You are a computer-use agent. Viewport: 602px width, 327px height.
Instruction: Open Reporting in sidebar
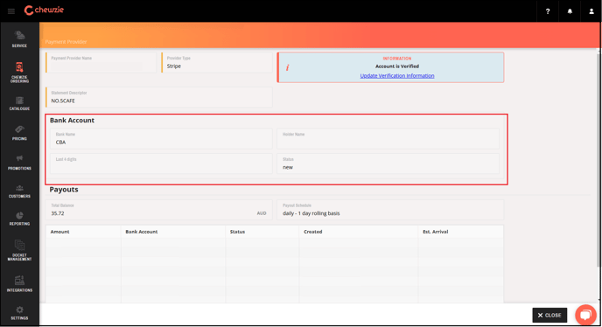pyautogui.click(x=19, y=219)
